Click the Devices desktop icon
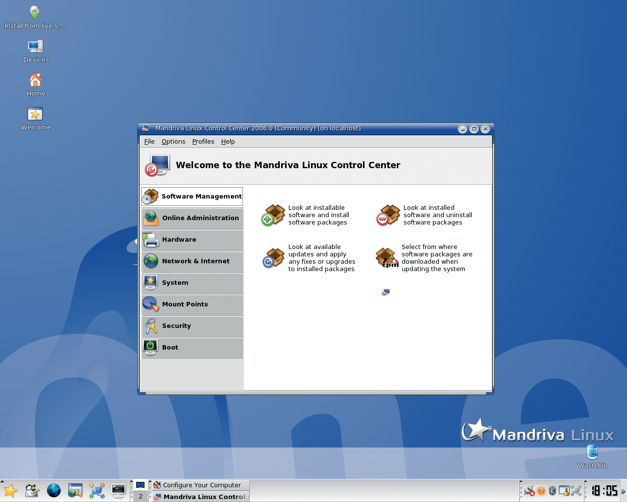 pos(36,51)
